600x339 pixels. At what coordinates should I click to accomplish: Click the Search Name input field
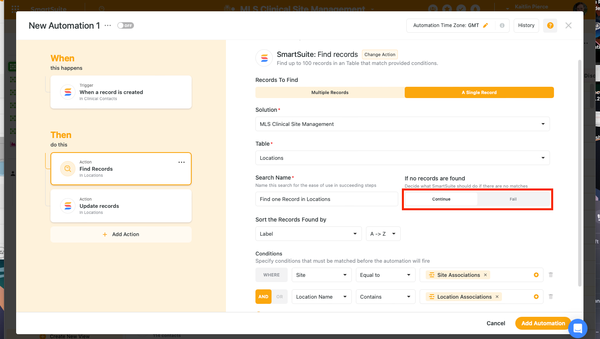pos(327,199)
